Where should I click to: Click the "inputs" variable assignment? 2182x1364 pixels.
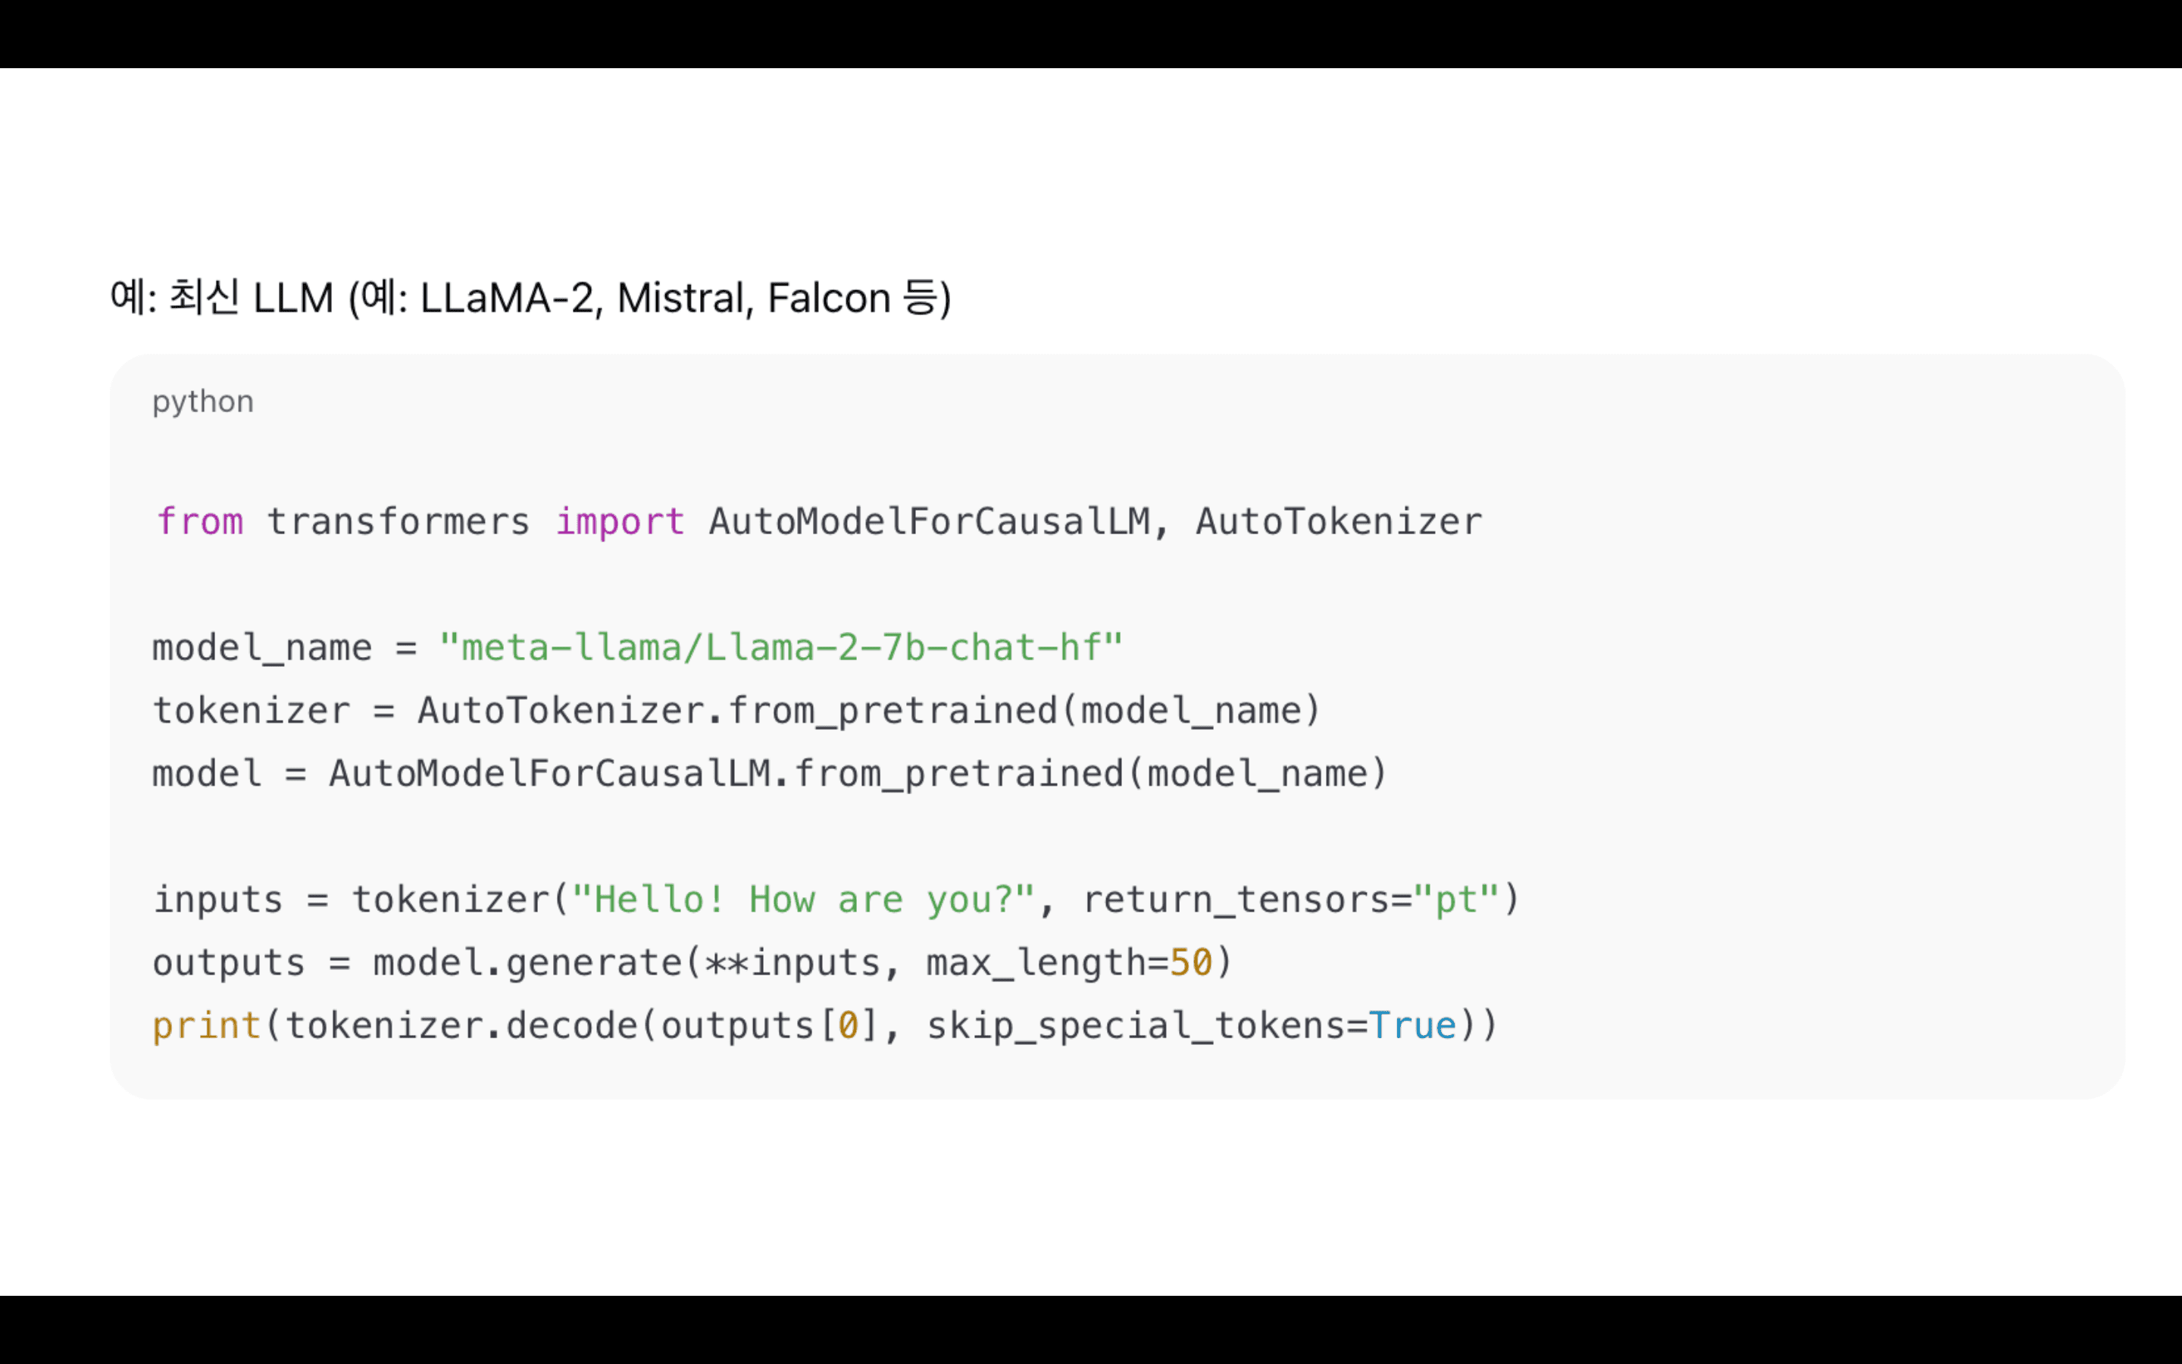tap(217, 899)
